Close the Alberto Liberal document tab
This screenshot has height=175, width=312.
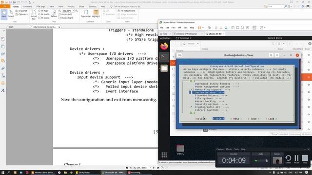tap(59, 27)
